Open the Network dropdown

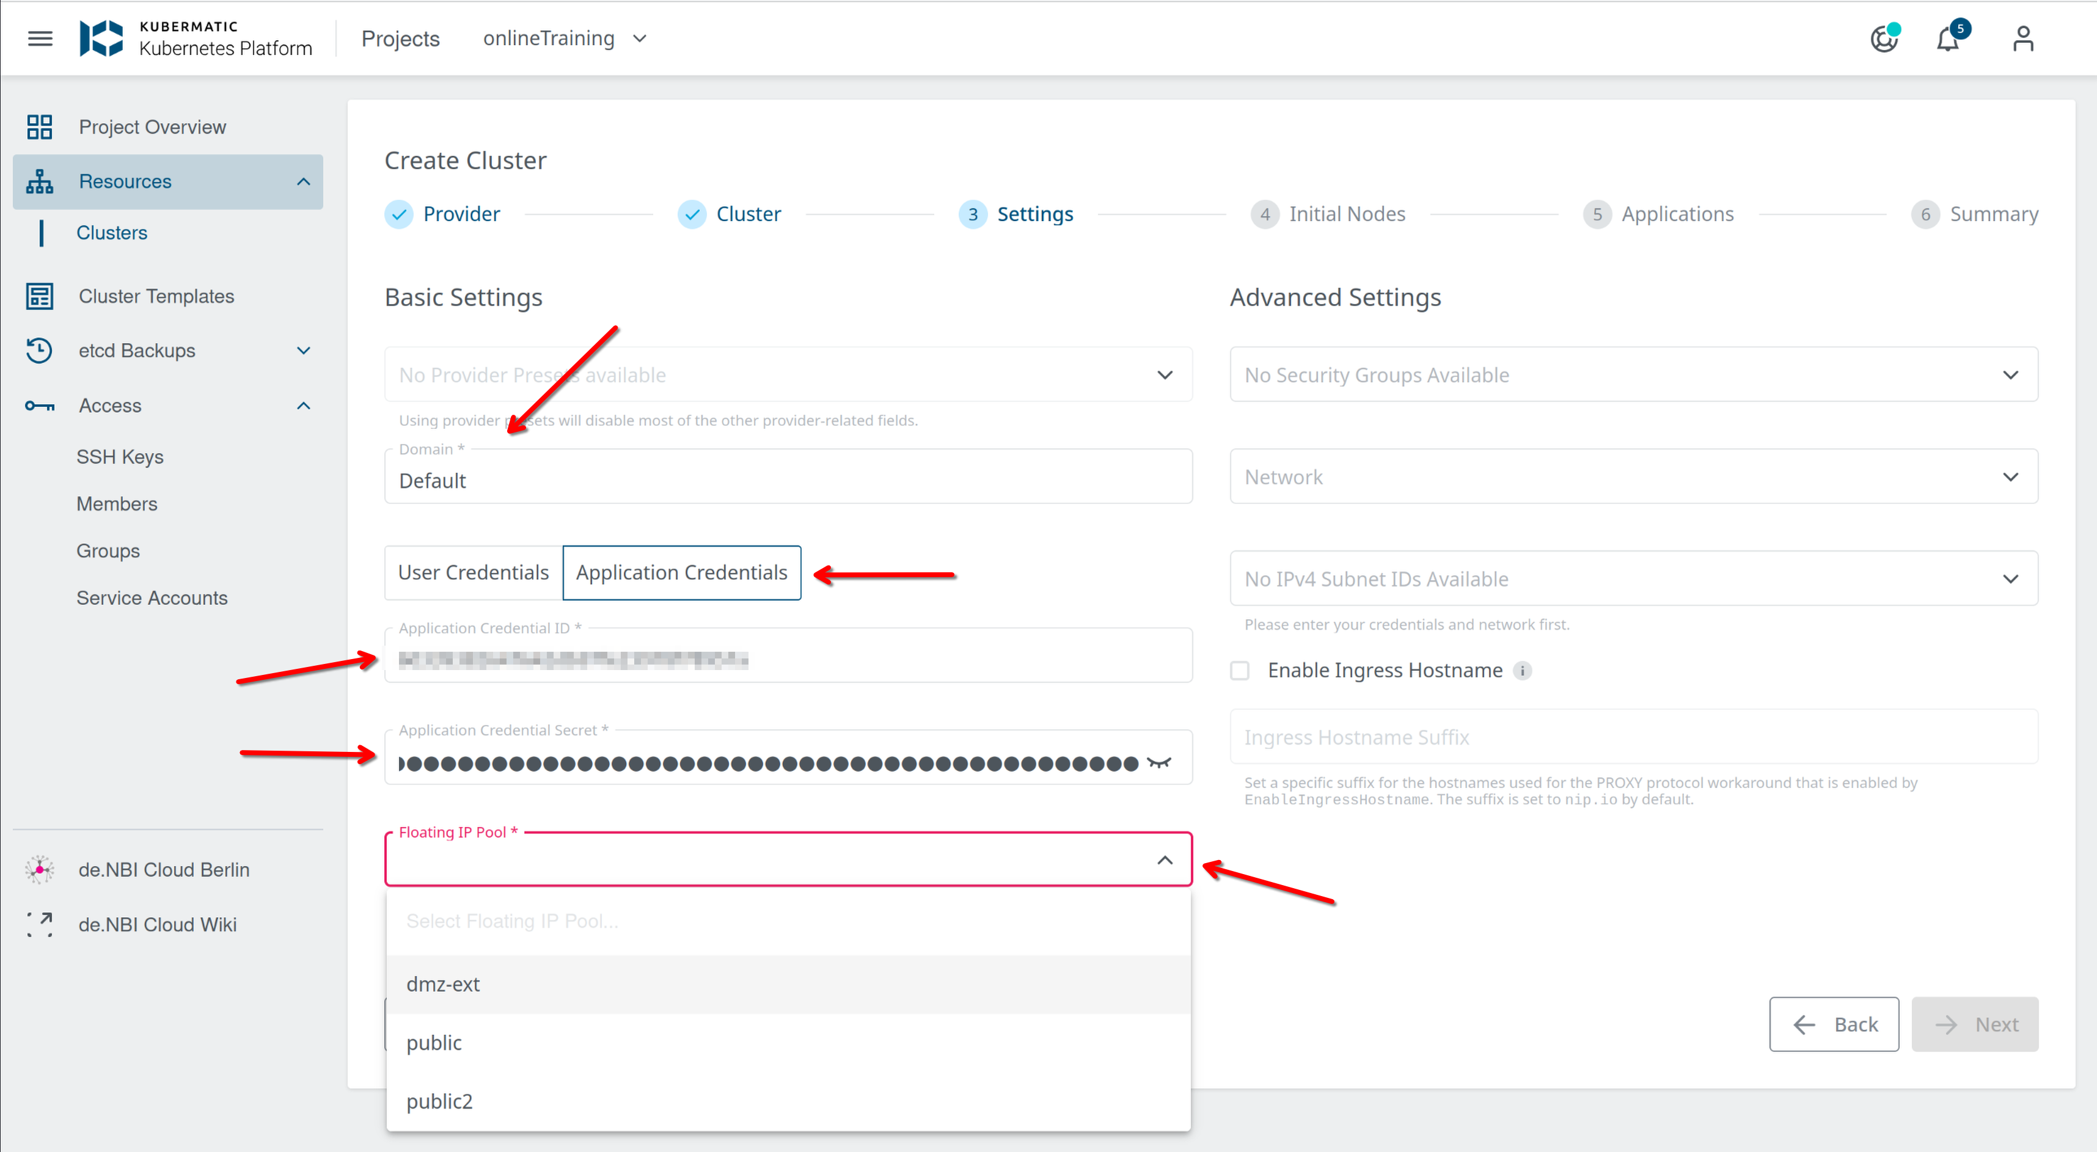click(1633, 477)
